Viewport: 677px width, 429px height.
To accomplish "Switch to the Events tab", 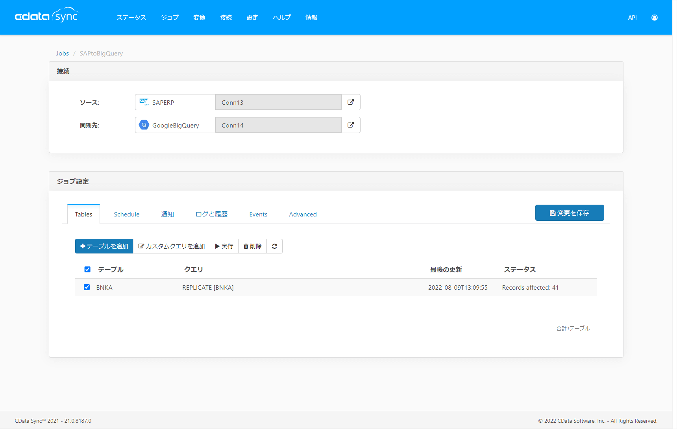I will pos(258,214).
